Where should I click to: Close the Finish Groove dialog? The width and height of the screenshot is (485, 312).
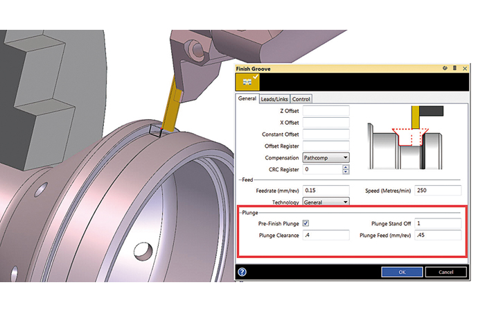tap(465, 69)
